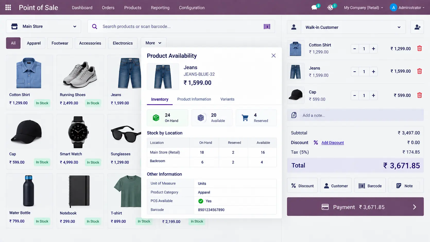Open the Reporting menu
Image resolution: width=430 pixels, height=242 pixels.
160,8
